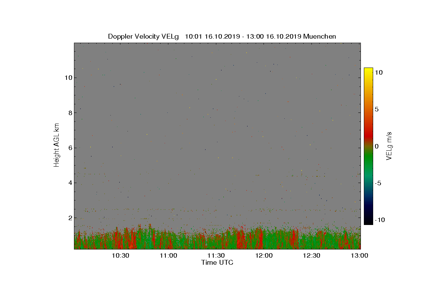446x297 pixels.
Task: Click colorbar tick label '-10'
Action: 380,220
